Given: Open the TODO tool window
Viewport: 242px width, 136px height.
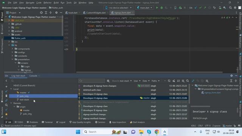Looking at the screenshot, I should pos(19,122).
